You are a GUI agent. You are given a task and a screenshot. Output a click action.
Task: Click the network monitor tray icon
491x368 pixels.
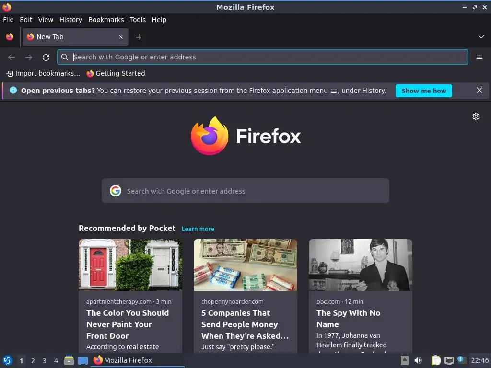click(449, 360)
